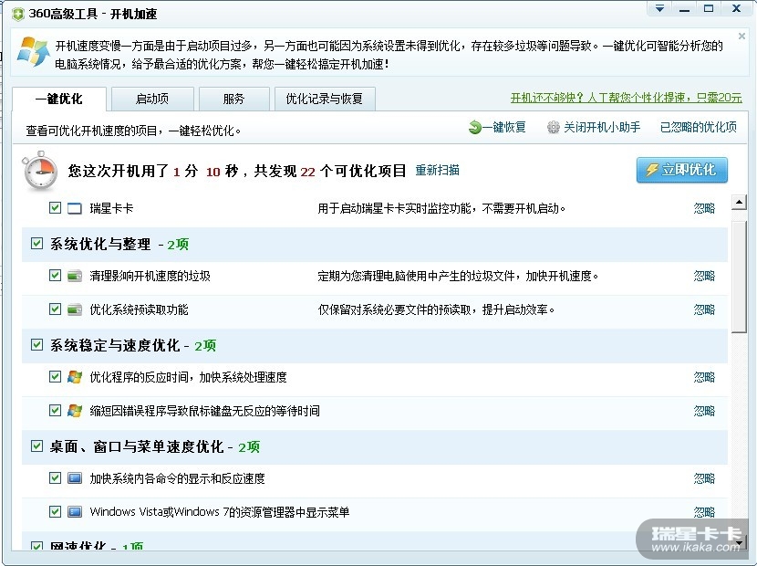Screen dimensions: 757x566
Task: Click 忽略 for 瑞星卡卡 row
Action: [x=704, y=208]
